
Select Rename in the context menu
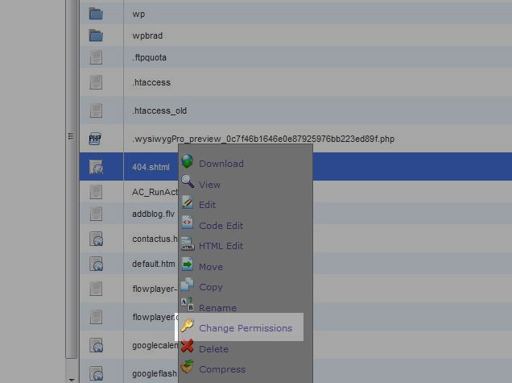click(217, 308)
